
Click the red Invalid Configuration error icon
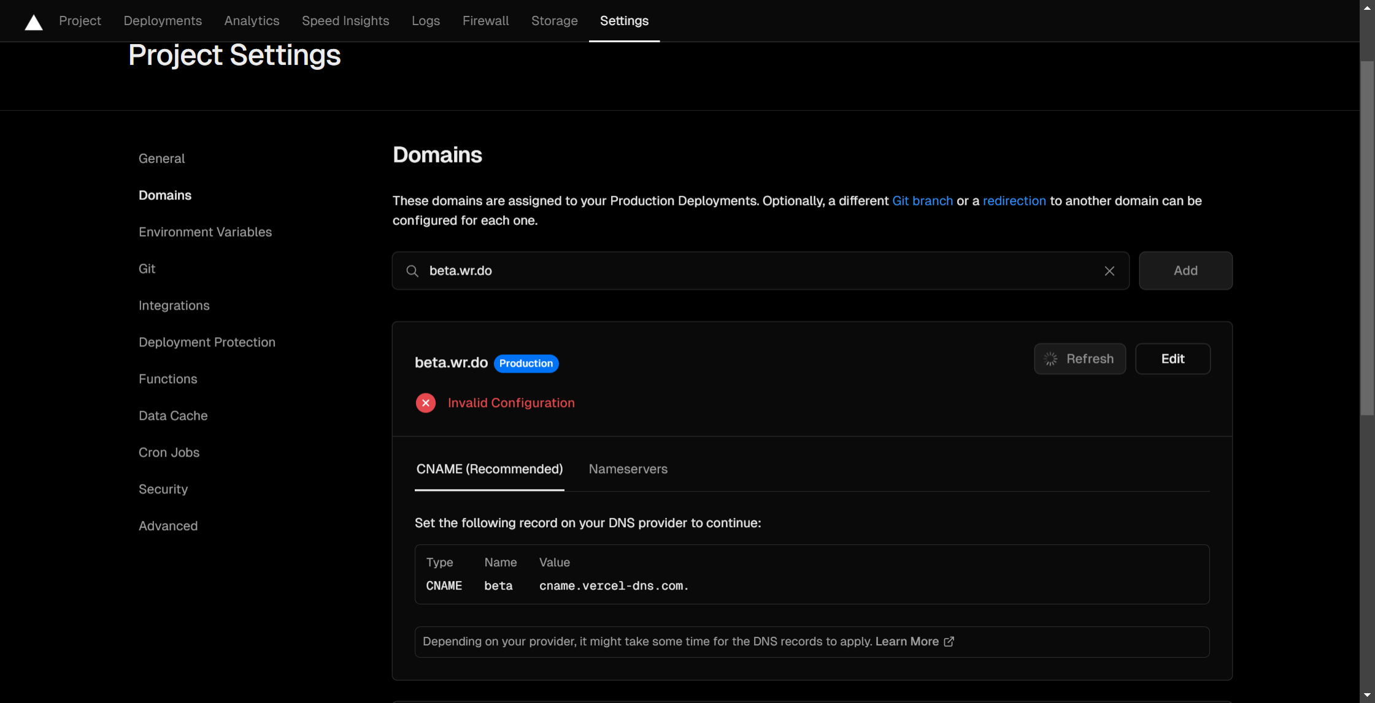click(x=425, y=403)
